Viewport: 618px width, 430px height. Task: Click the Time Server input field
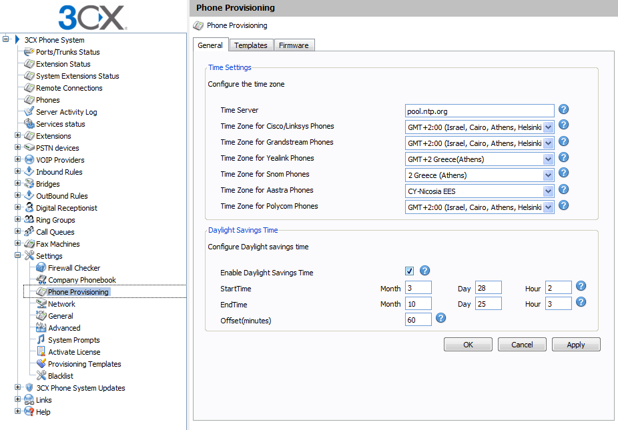coord(480,111)
